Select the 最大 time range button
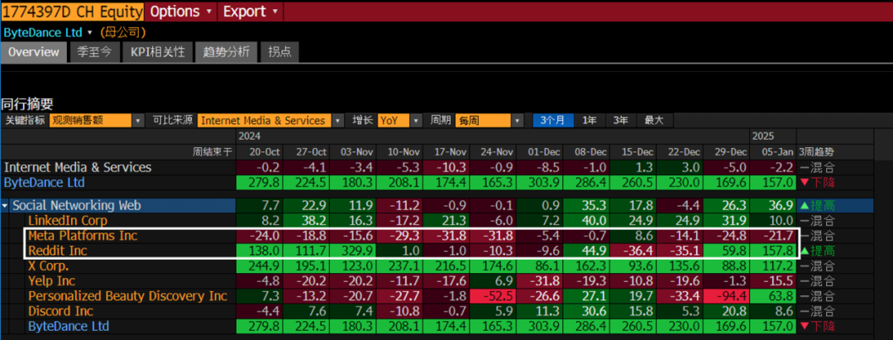This screenshot has height=340, width=893. pyautogui.click(x=654, y=121)
